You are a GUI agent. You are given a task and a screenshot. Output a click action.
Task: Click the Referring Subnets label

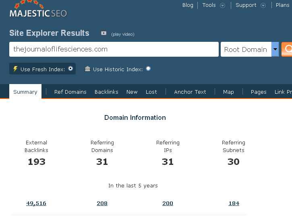234,146
